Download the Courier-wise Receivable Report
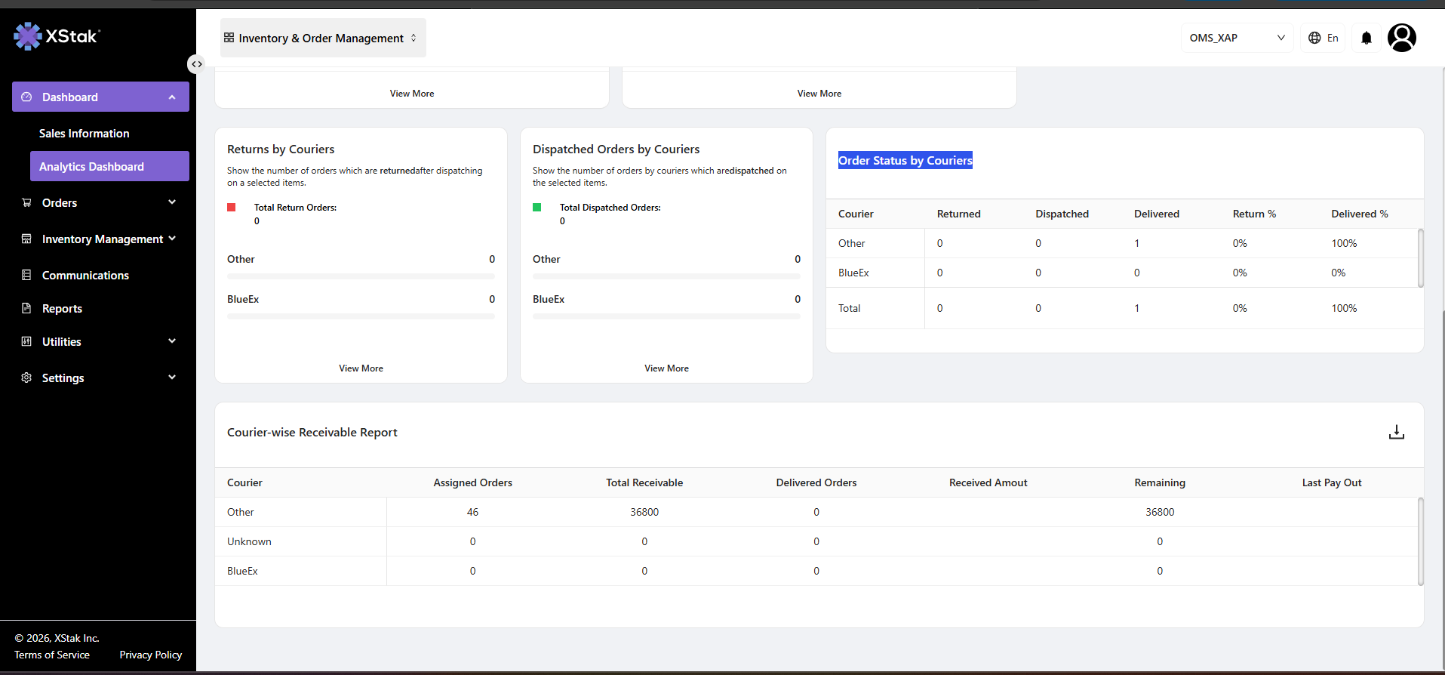This screenshot has width=1445, height=675. [x=1396, y=432]
